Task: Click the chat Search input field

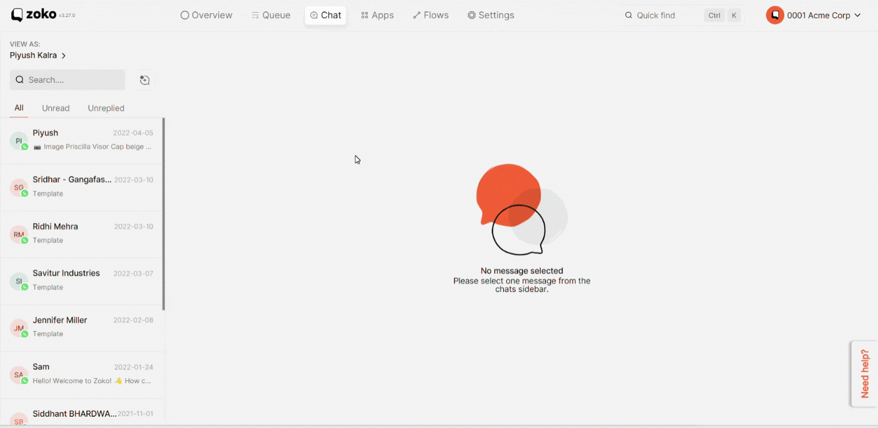Action: (x=67, y=80)
